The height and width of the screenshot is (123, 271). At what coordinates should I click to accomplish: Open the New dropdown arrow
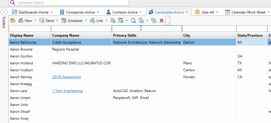coord(35,20)
